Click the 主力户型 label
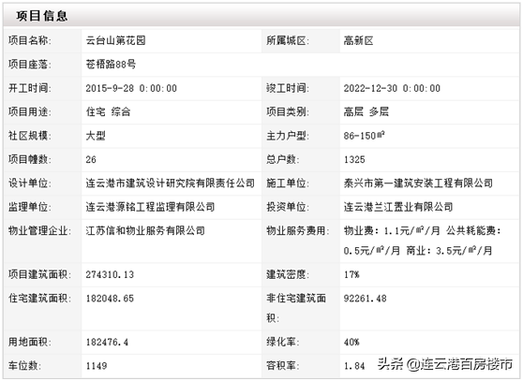This screenshot has height=381, width=523. (288, 136)
